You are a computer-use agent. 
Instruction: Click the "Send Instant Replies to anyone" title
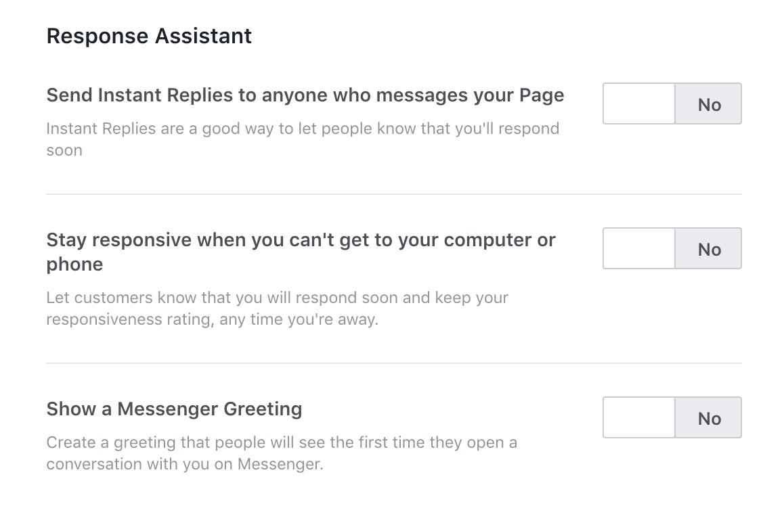(x=305, y=95)
